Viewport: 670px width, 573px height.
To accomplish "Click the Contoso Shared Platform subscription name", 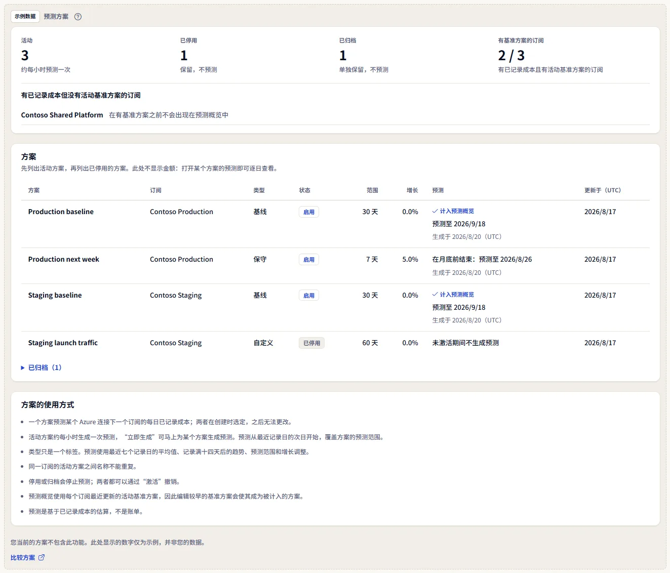I will point(62,115).
